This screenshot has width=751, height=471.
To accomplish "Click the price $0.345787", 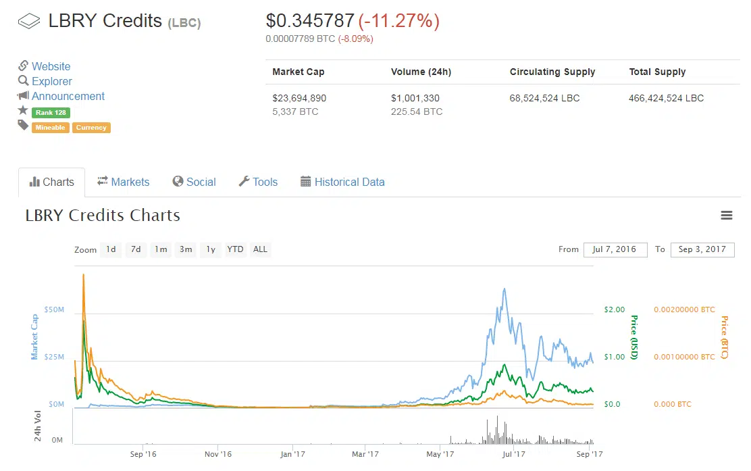I will pos(310,20).
